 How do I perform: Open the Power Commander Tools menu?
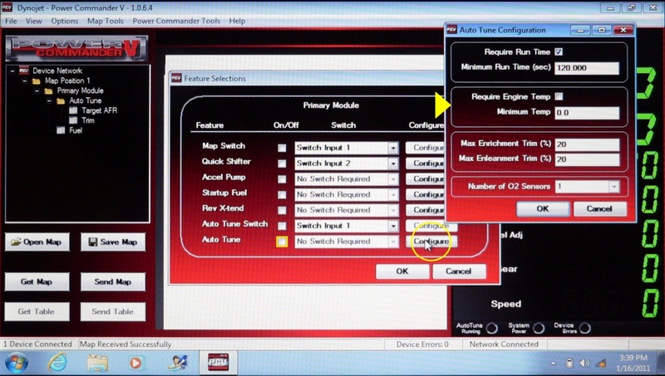point(177,21)
